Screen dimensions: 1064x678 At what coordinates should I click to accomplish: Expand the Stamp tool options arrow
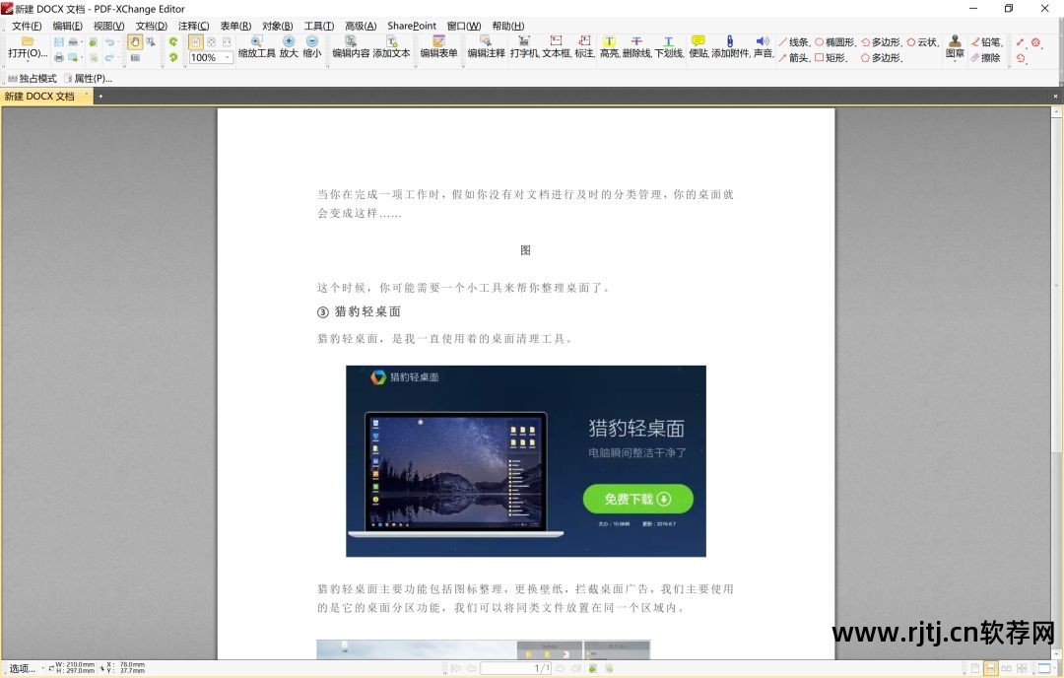click(954, 62)
